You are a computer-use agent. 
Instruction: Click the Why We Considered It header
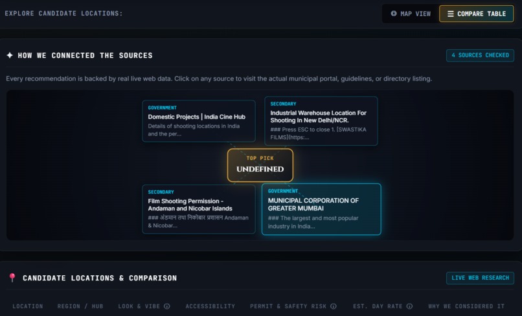click(466, 306)
